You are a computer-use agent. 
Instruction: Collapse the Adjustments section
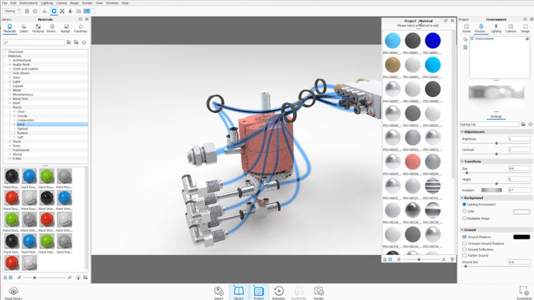pos(462,132)
